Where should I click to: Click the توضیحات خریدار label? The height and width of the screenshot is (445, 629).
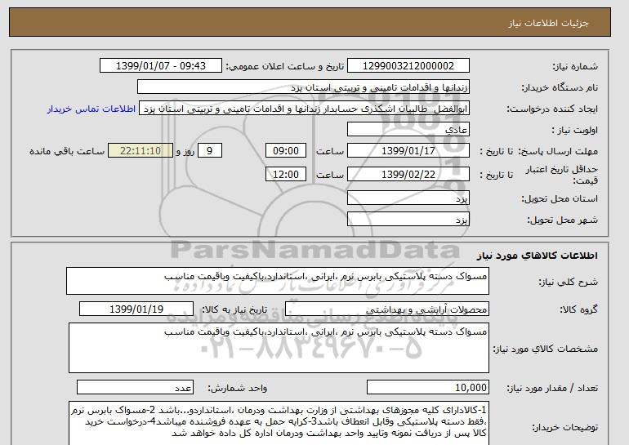pyautogui.click(x=564, y=428)
